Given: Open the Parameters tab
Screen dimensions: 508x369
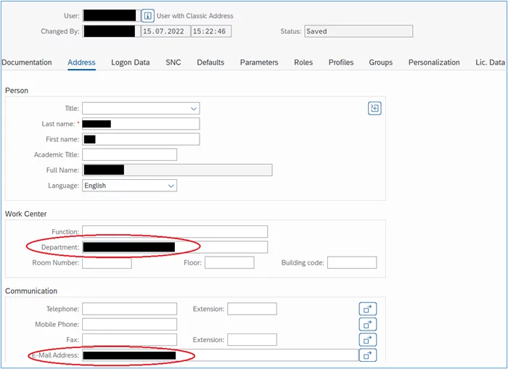Looking at the screenshot, I should click(259, 62).
